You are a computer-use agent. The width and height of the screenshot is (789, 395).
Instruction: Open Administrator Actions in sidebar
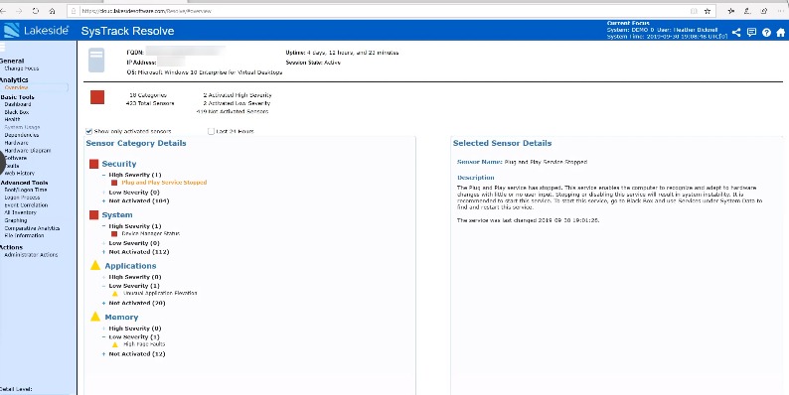click(31, 255)
